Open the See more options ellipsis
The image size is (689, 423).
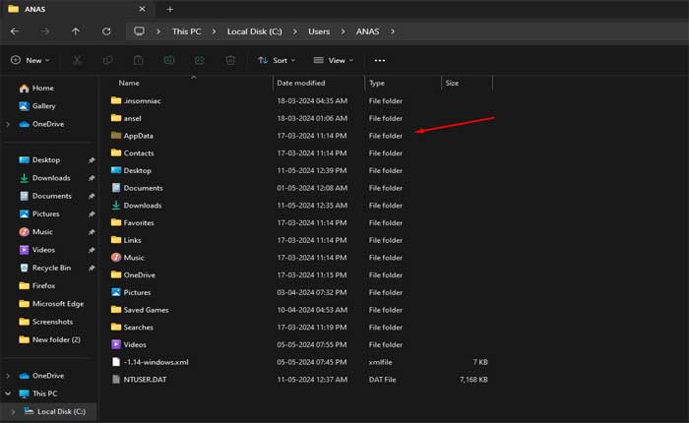pos(380,60)
